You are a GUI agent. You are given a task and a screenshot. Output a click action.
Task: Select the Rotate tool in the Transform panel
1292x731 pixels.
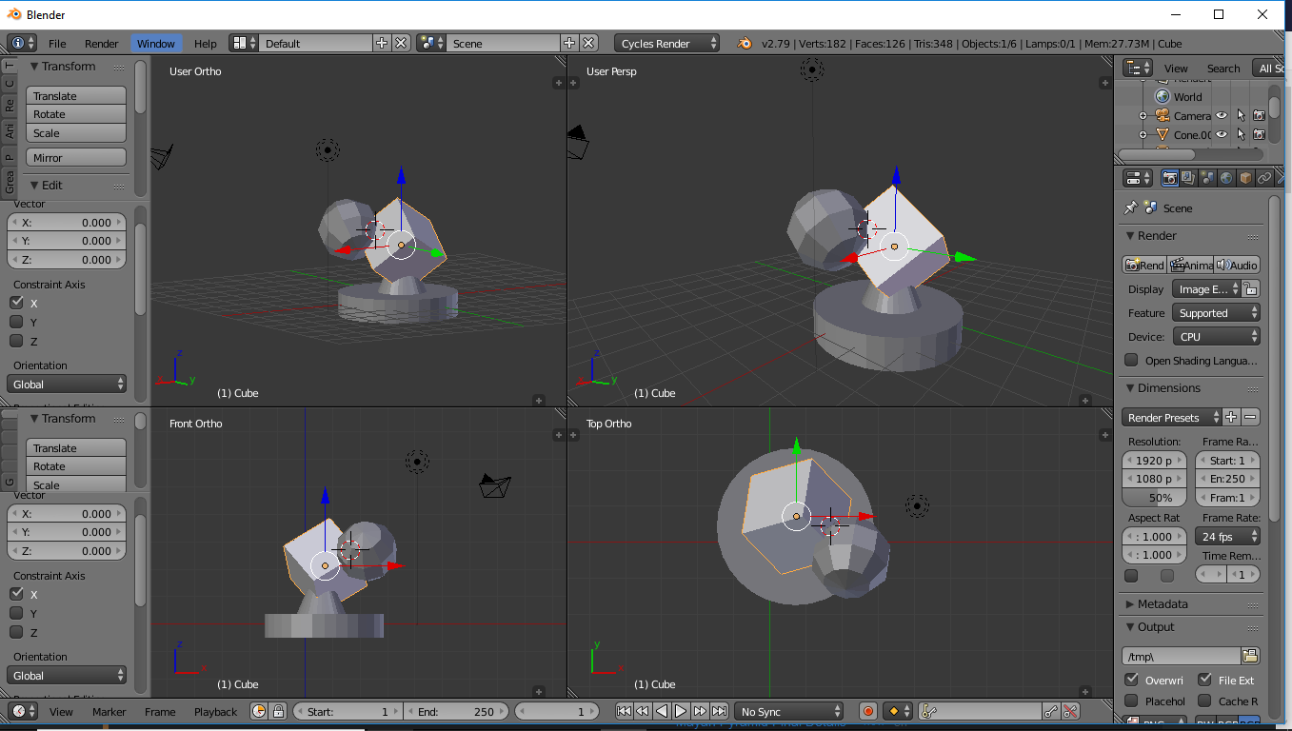coord(75,113)
